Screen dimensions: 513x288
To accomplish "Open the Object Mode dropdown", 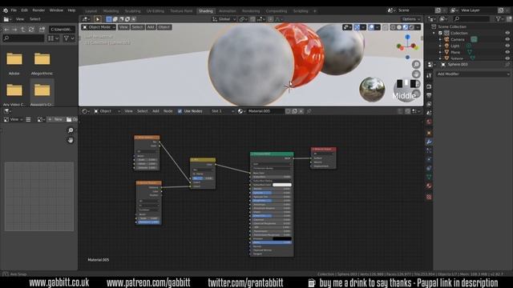I will [x=98, y=27].
